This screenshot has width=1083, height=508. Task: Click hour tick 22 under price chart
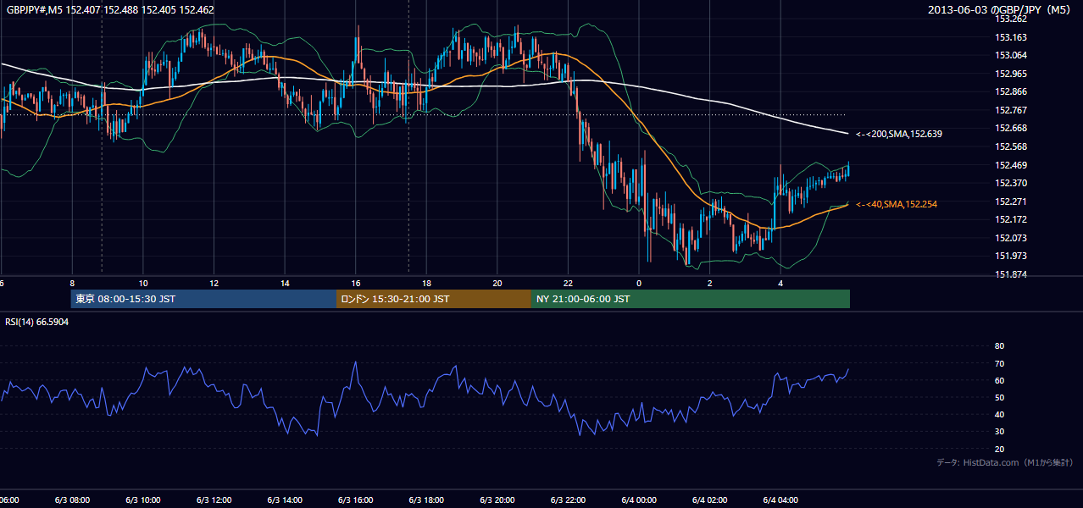pos(568,284)
